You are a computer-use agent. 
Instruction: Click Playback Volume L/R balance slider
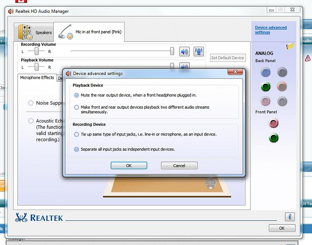(x=36, y=67)
